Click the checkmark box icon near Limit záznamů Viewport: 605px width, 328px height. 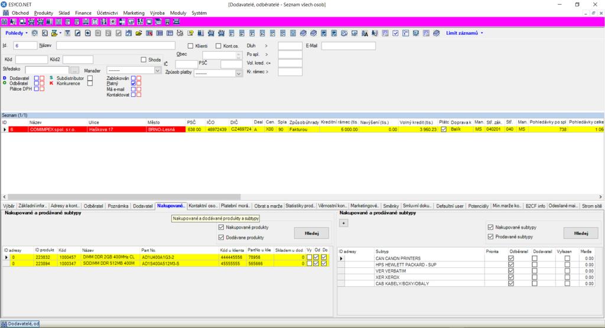[395, 33]
